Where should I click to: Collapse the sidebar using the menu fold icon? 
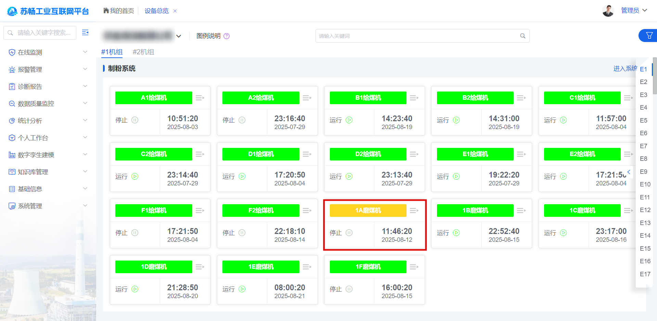tap(85, 32)
